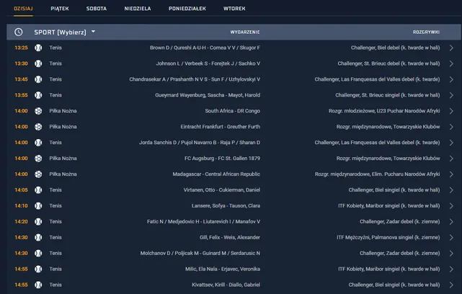Click football icon beside FC Augsburg - FC St. Gallen
This screenshot has width=462, height=294.
38,159
